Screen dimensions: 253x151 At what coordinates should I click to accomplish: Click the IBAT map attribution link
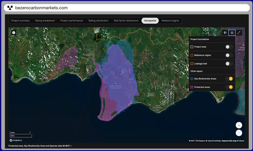click(192, 141)
